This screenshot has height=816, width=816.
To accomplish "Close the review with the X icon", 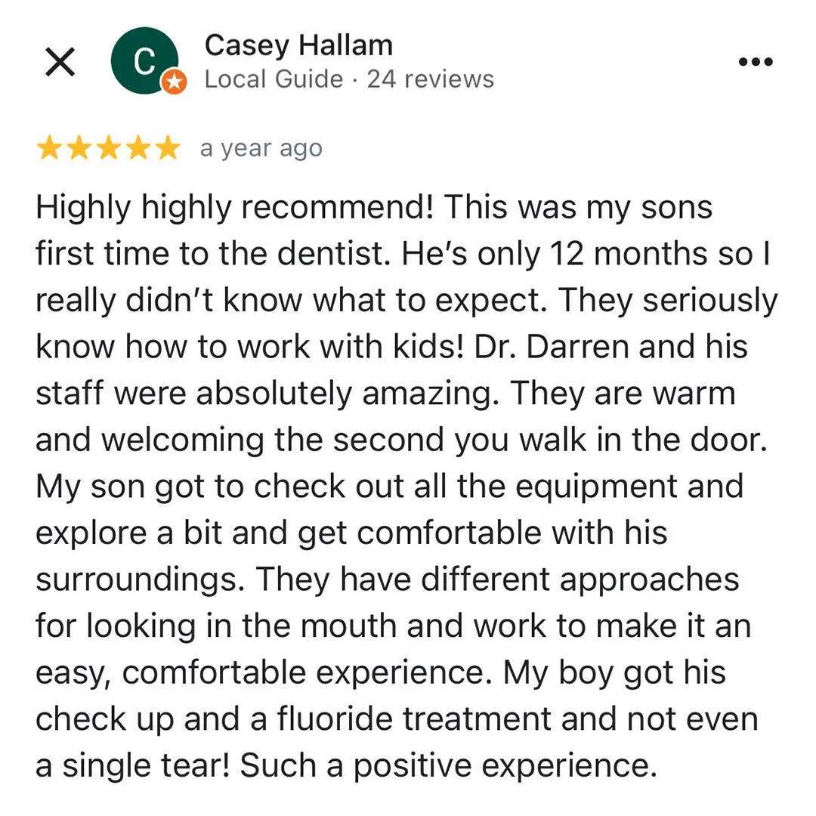I will tap(60, 62).
